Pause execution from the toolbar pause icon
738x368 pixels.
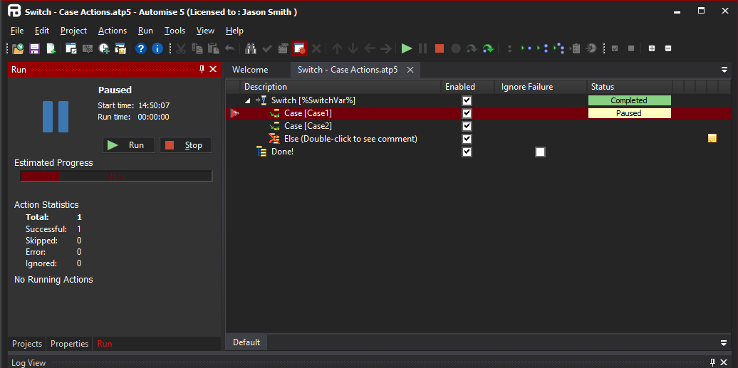click(423, 48)
